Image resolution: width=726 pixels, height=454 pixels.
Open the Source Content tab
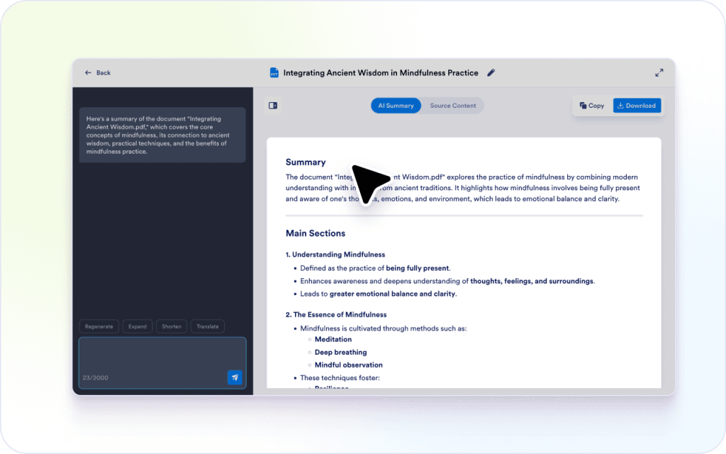point(452,106)
